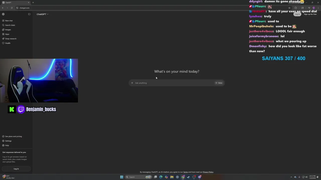Click the 'Benjamin_bucks' overlay name
The image size is (321, 180).
tap(41, 109)
